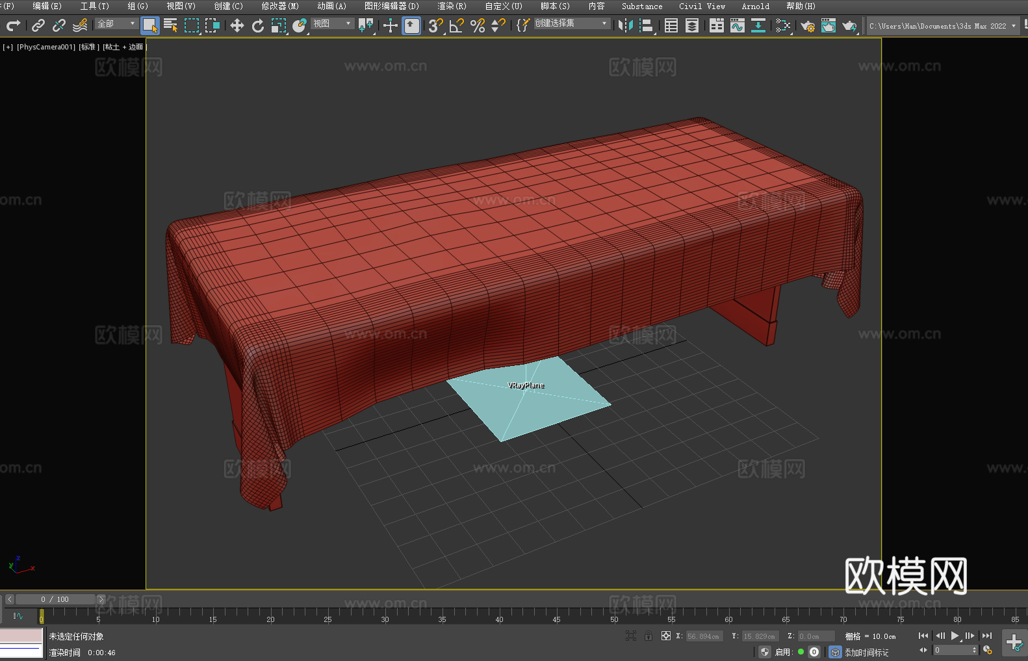The width and height of the screenshot is (1028, 661).
Task: Open the Substance menu
Action: coord(642,6)
